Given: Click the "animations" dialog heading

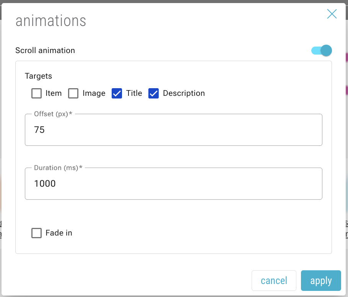Looking at the screenshot, I should (50, 21).
